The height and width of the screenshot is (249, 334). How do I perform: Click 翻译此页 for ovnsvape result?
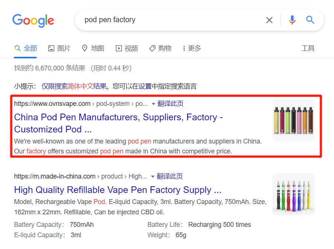pyautogui.click(x=171, y=104)
